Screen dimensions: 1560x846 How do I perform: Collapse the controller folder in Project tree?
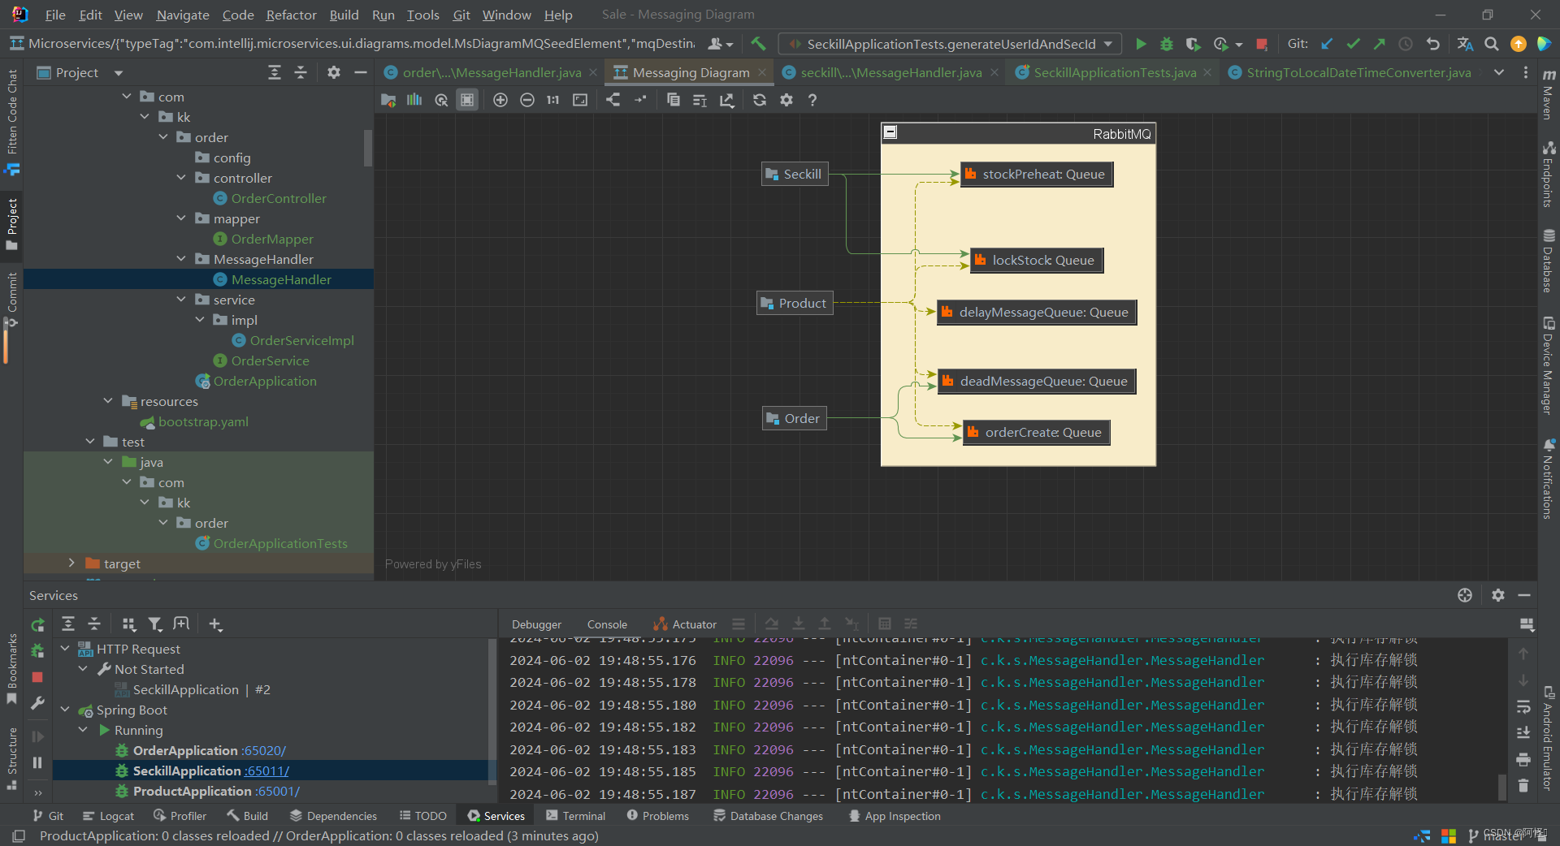click(180, 178)
